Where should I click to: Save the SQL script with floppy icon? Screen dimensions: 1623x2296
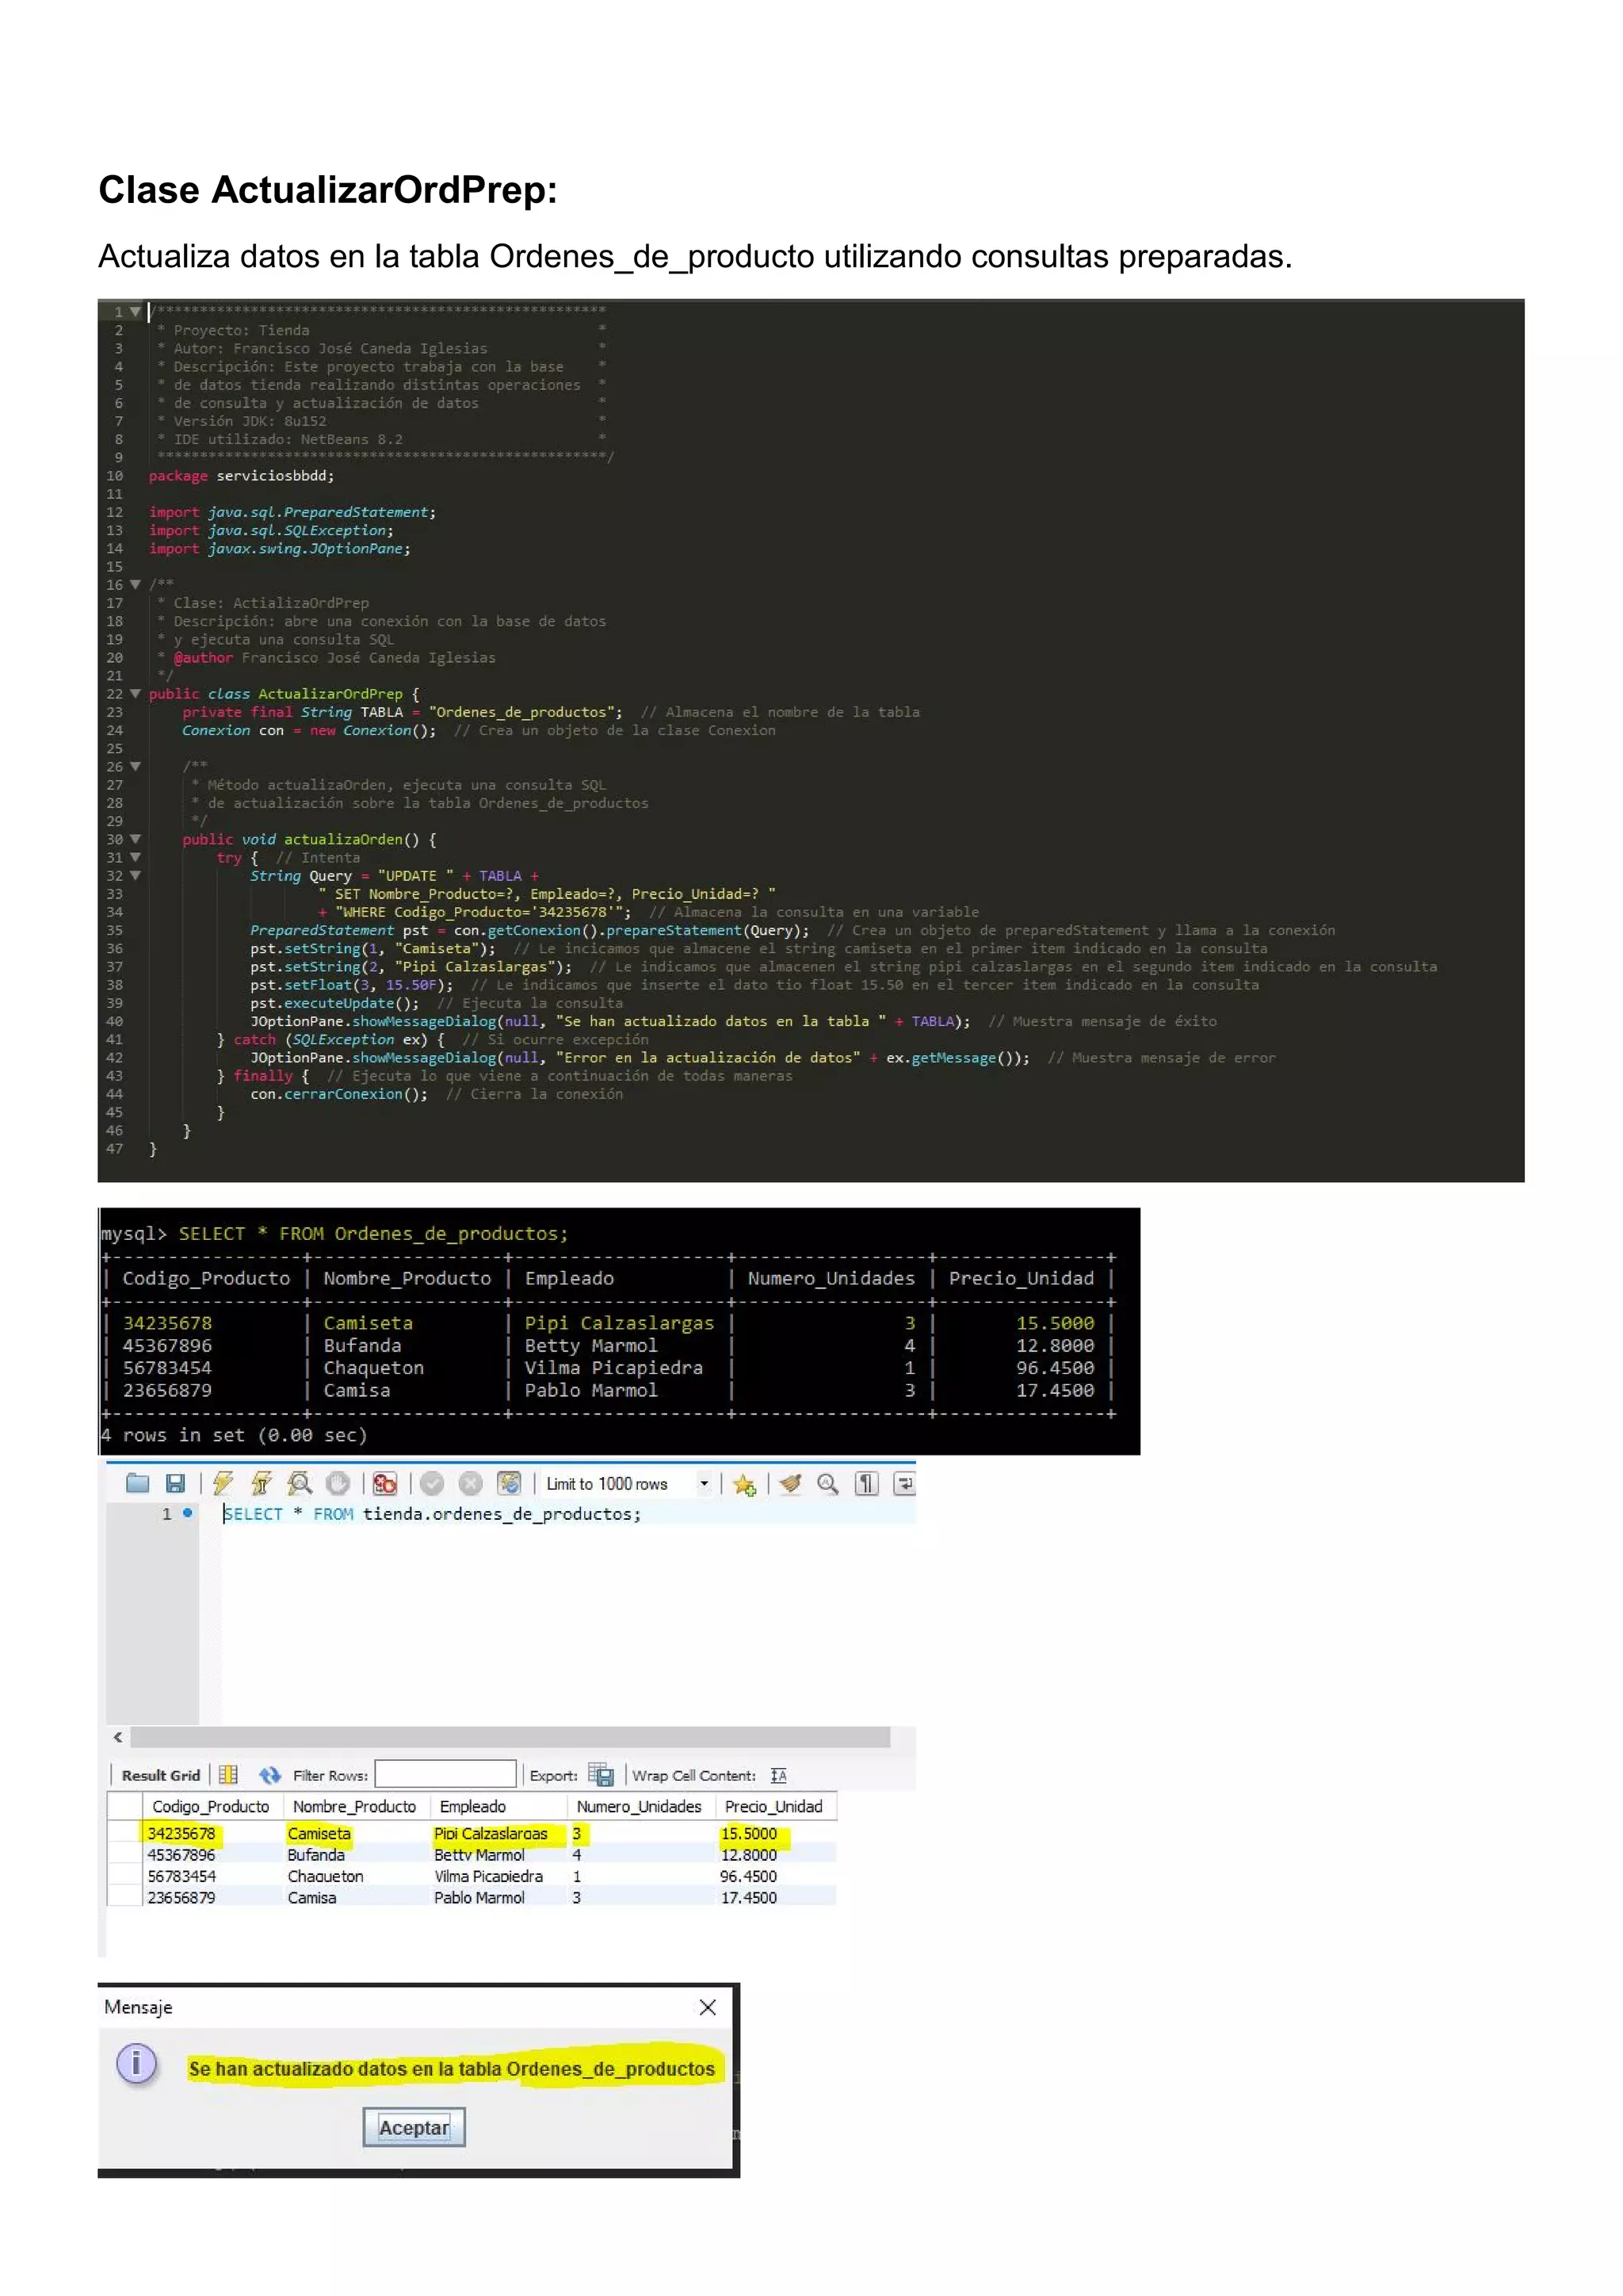coord(175,1484)
